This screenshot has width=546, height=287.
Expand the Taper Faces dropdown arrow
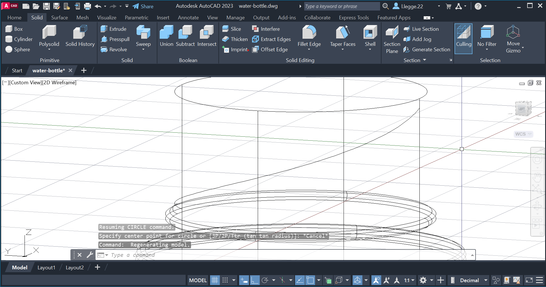coord(343,50)
